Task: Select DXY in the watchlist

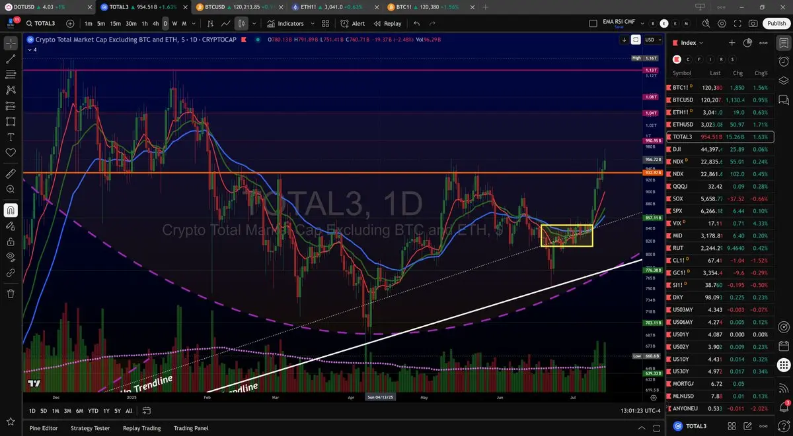Action: [x=720, y=297]
